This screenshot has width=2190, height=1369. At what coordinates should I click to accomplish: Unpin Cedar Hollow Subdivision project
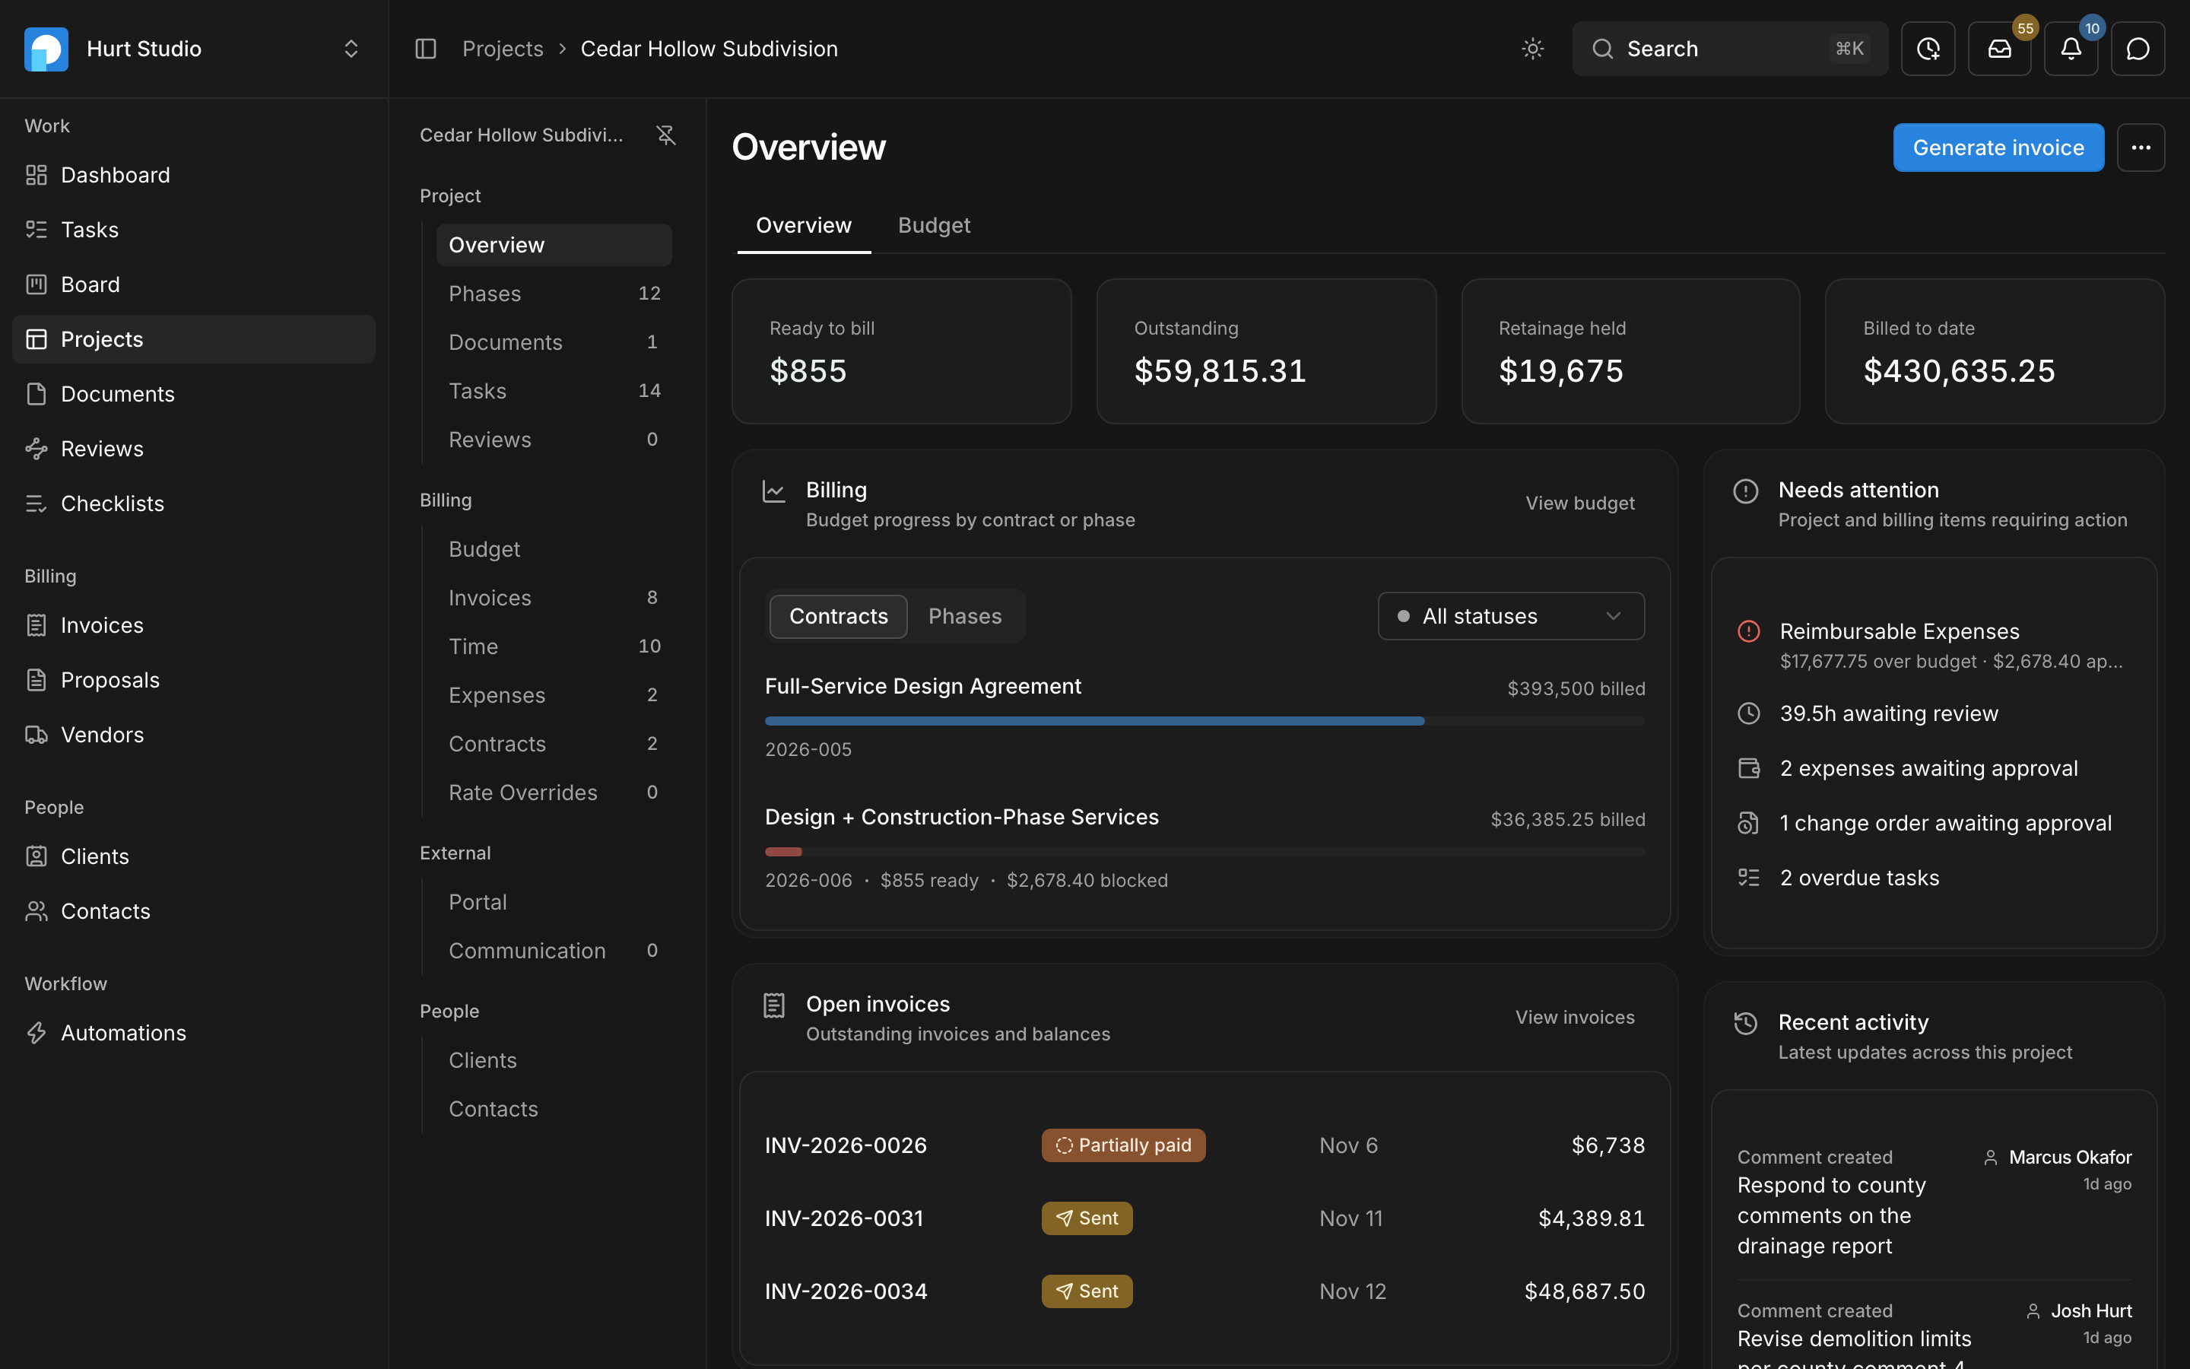666,135
